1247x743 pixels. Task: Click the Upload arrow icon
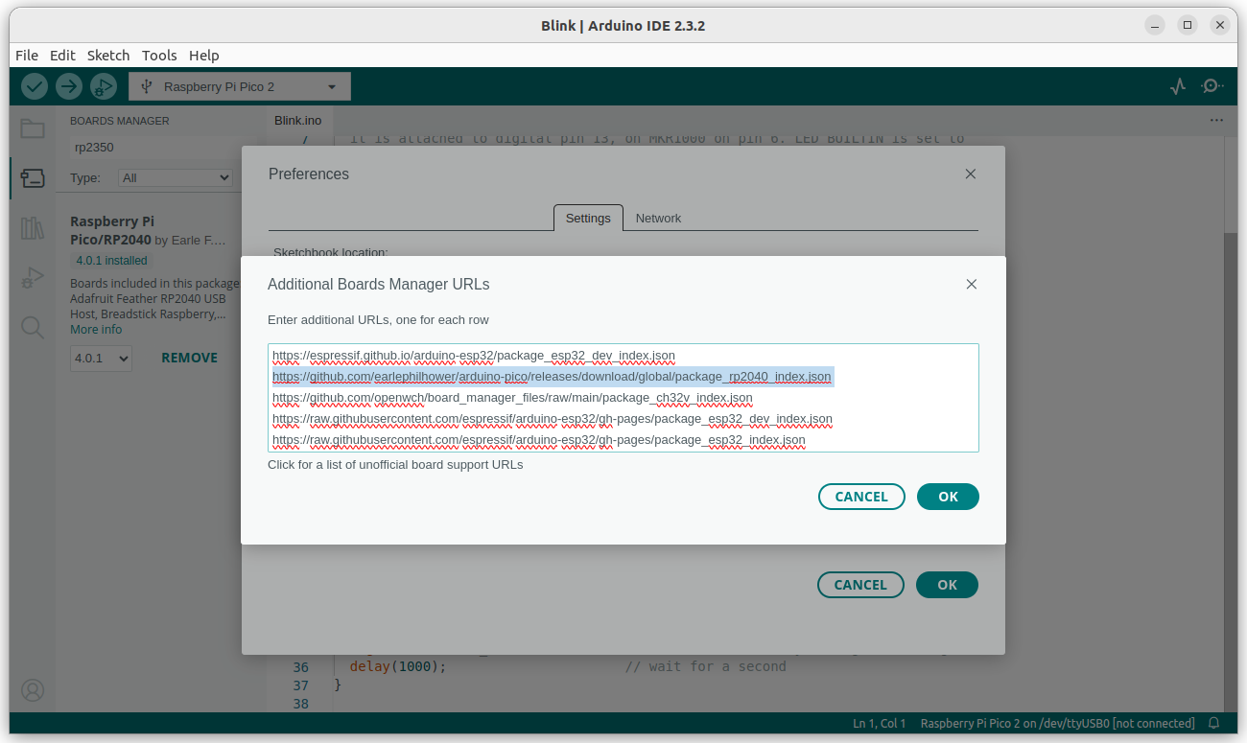point(69,86)
